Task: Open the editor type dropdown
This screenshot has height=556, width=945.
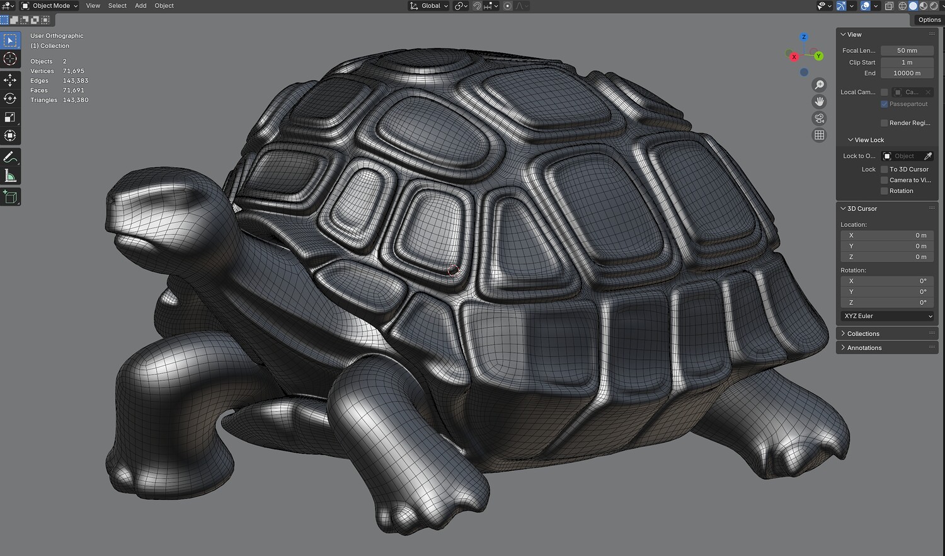Action: pos(8,6)
